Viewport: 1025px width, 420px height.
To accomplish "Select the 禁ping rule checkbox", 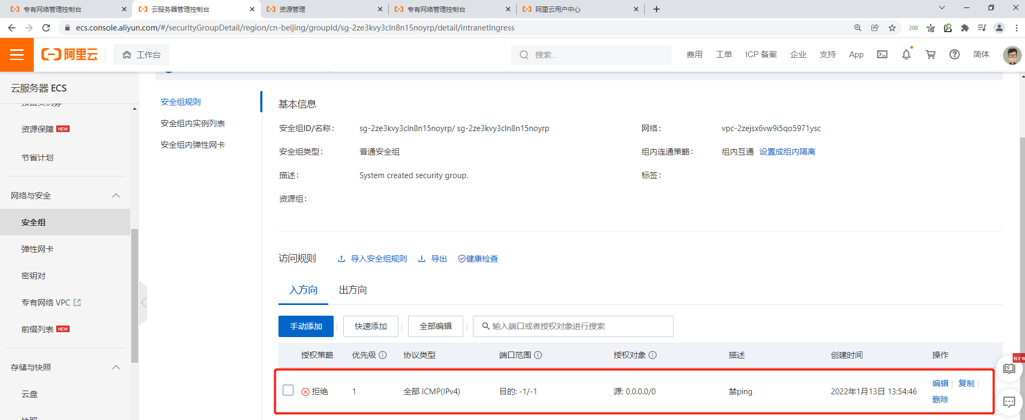I will pos(288,390).
